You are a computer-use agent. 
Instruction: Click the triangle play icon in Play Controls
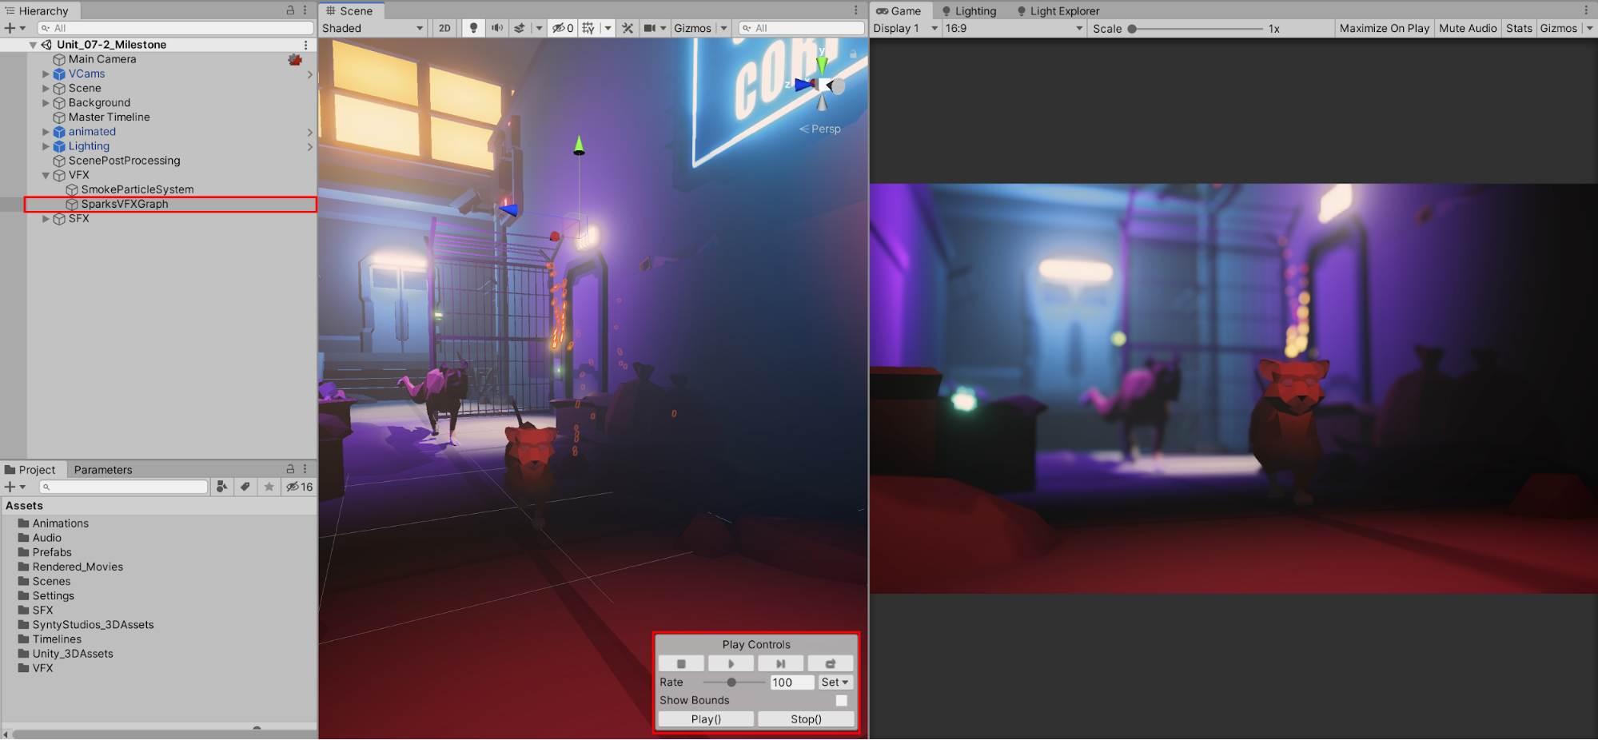(731, 664)
